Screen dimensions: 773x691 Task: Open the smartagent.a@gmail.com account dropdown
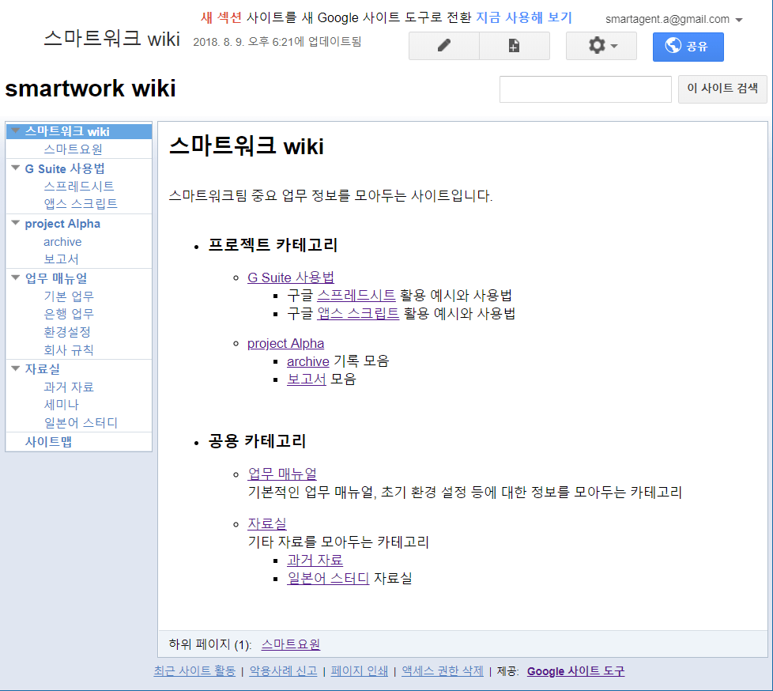[672, 17]
